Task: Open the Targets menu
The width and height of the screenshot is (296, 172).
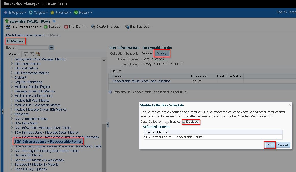Action: (38, 12)
